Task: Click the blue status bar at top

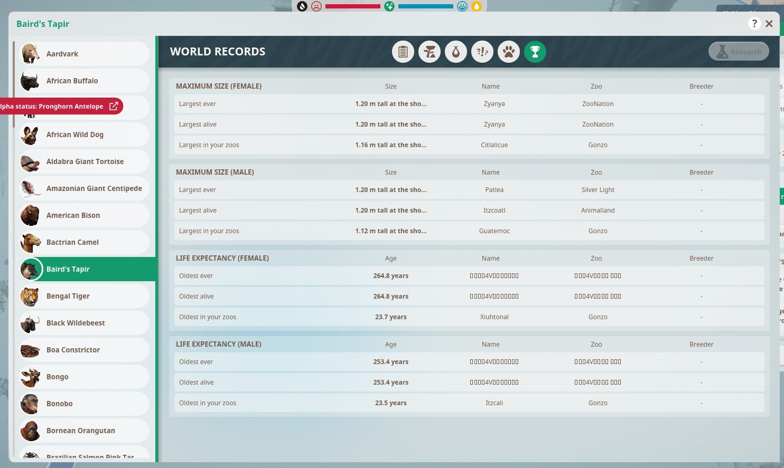Action: click(x=426, y=6)
